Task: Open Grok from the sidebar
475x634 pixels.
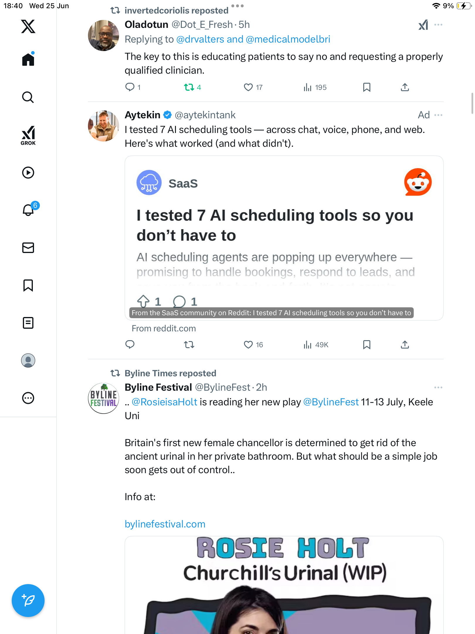Action: 28,135
